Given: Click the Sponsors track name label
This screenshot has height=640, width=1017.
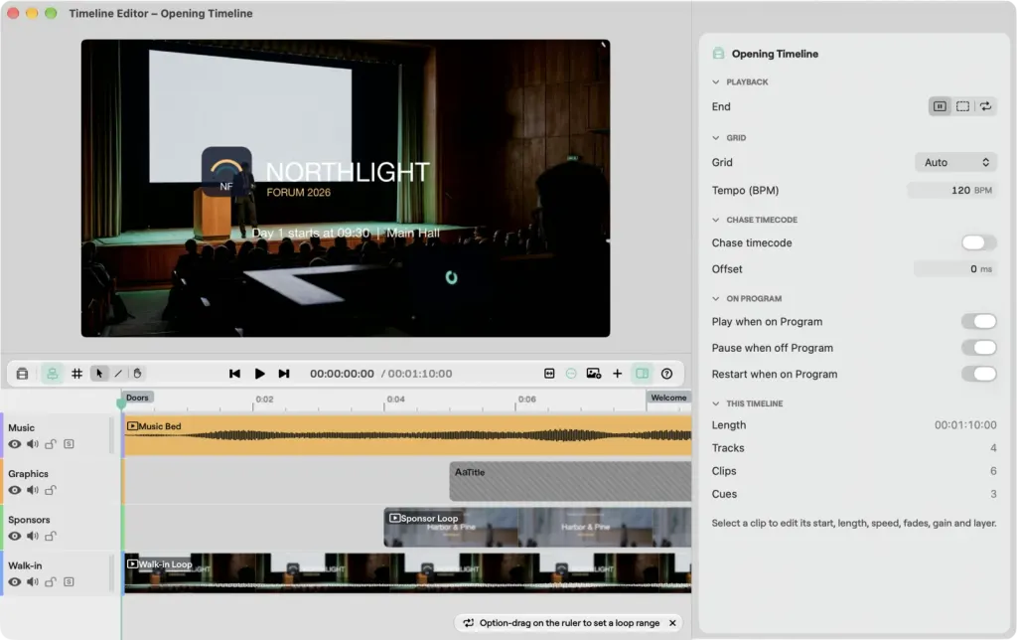Looking at the screenshot, I should (29, 520).
